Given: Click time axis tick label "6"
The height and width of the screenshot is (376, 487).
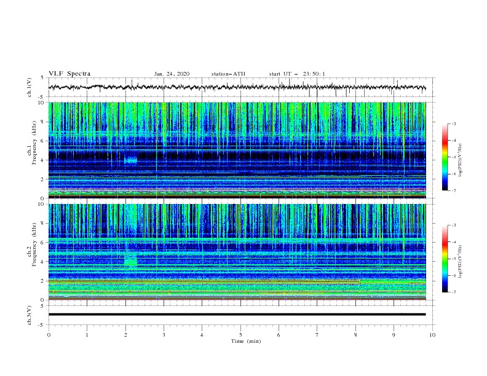Looking at the screenshot, I should pos(279,335).
